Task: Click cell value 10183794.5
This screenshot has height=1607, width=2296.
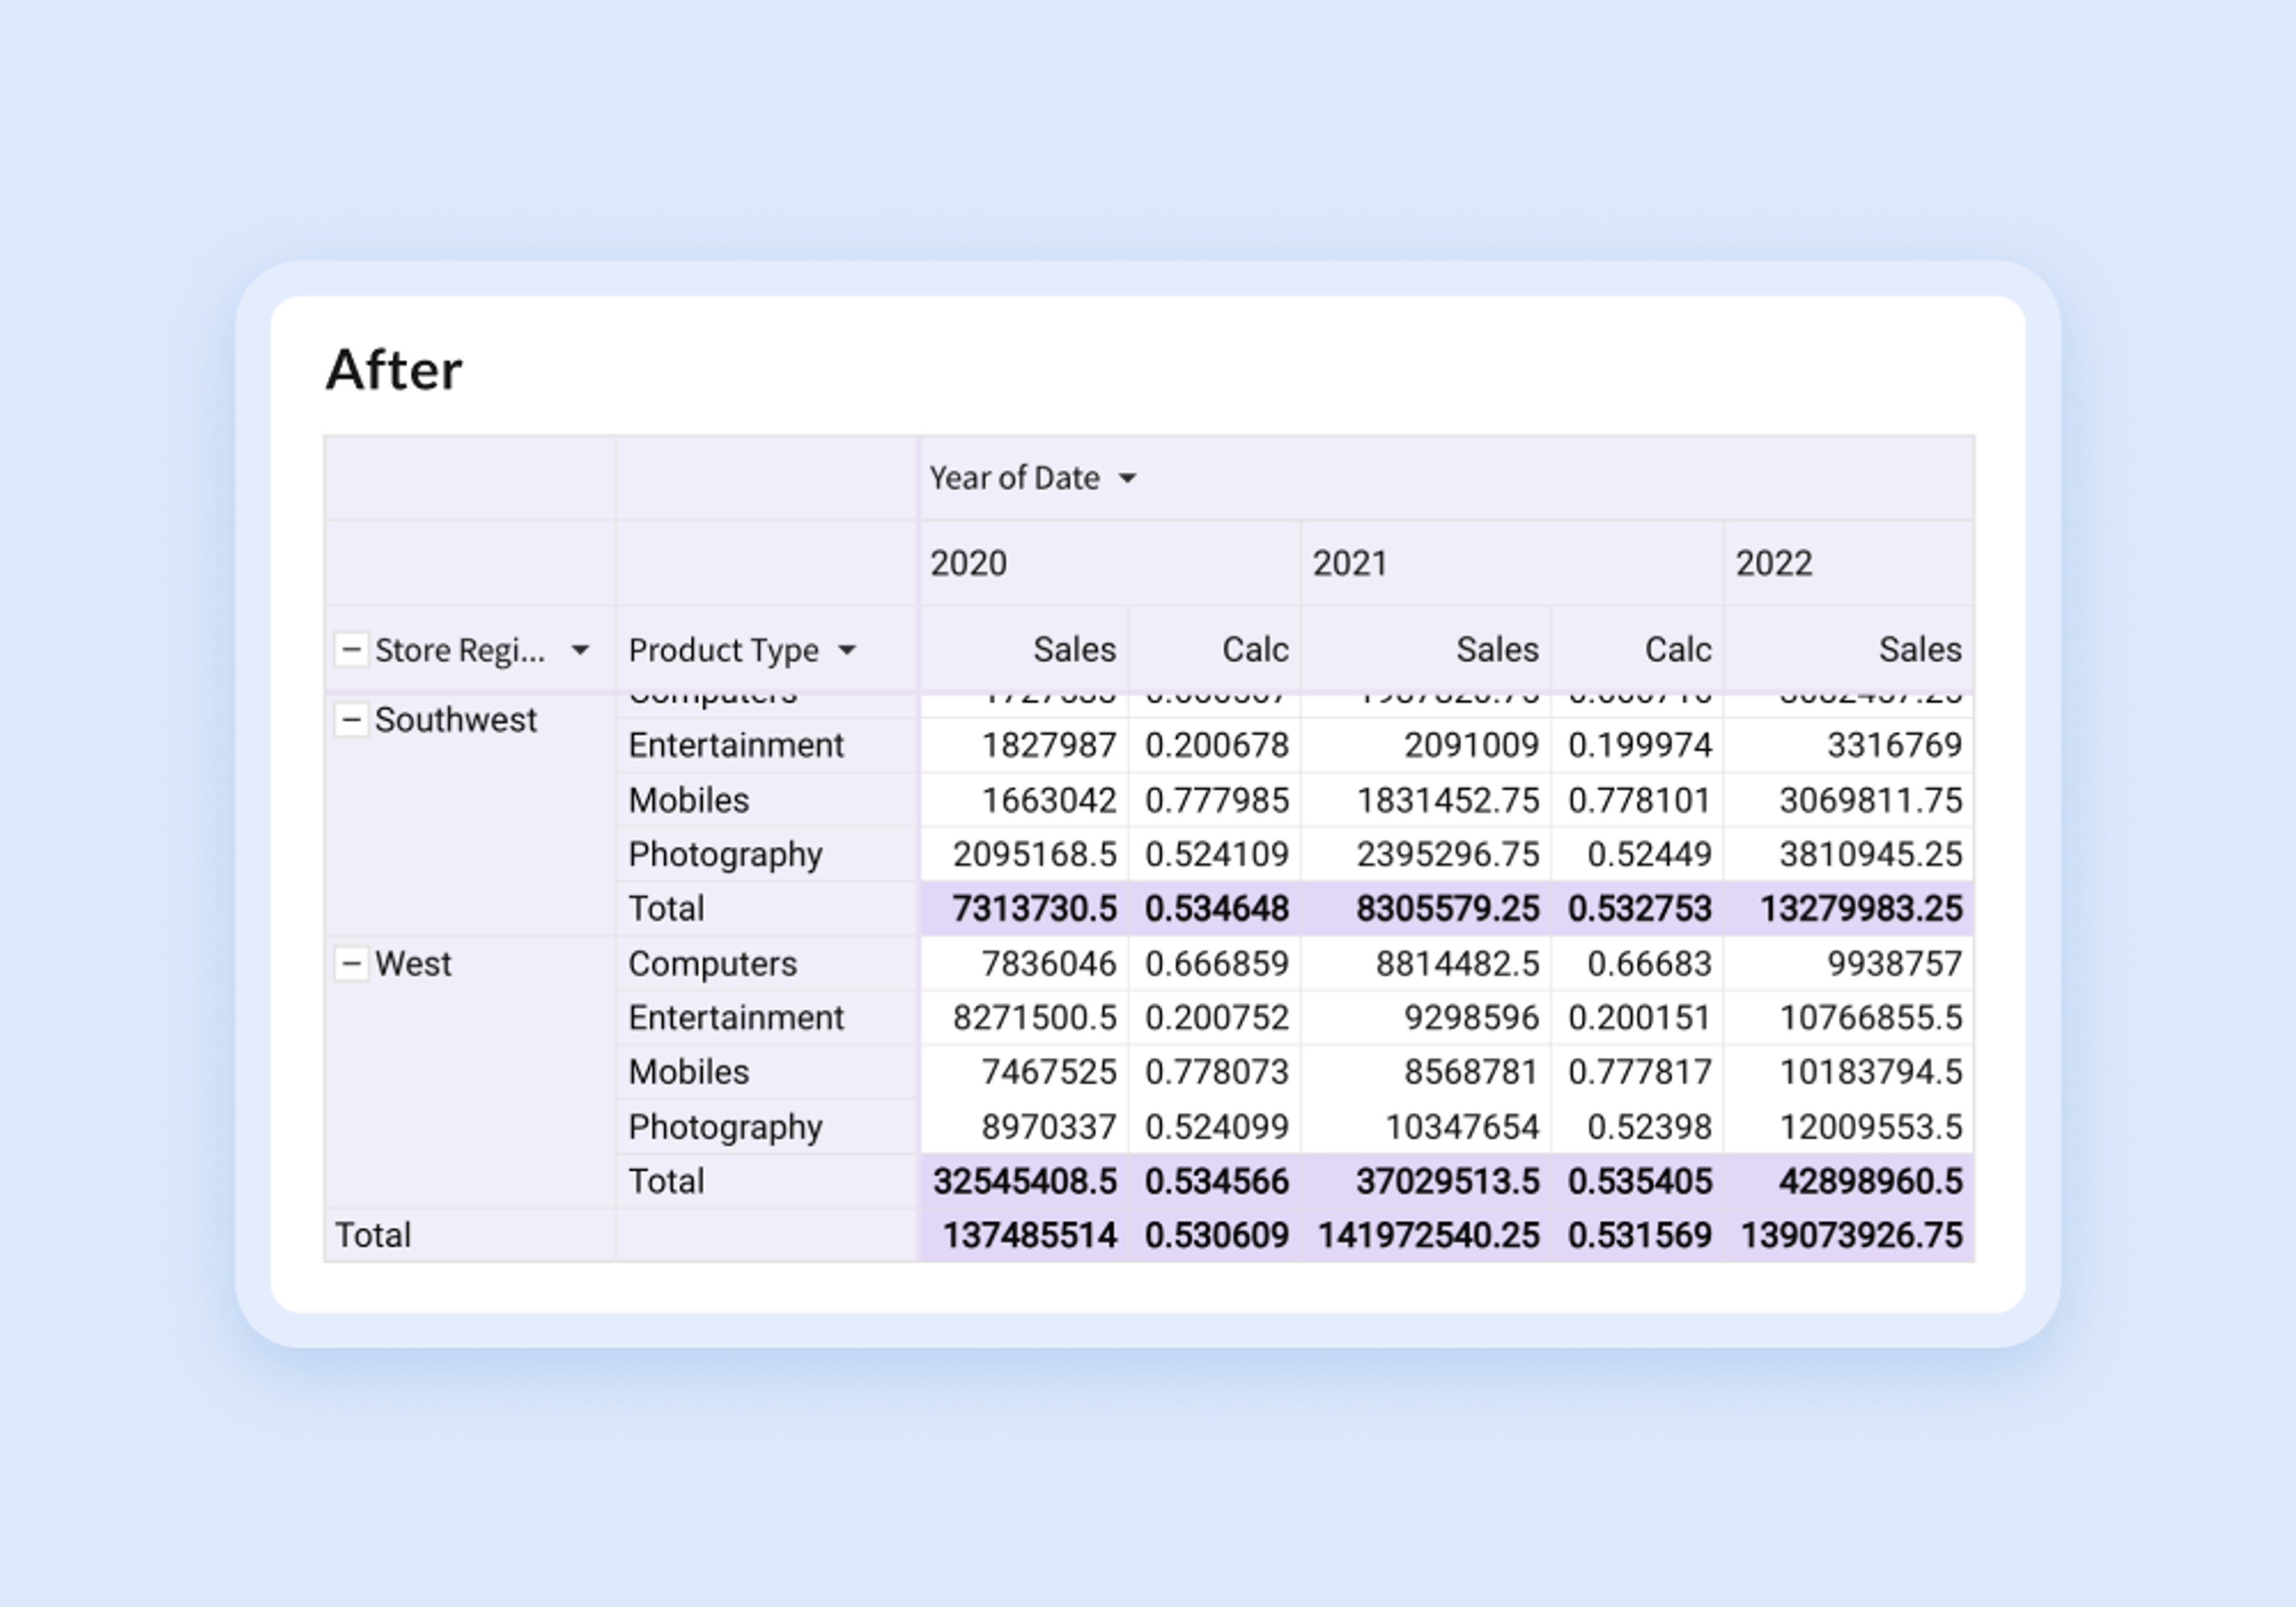Action: click(1870, 1072)
